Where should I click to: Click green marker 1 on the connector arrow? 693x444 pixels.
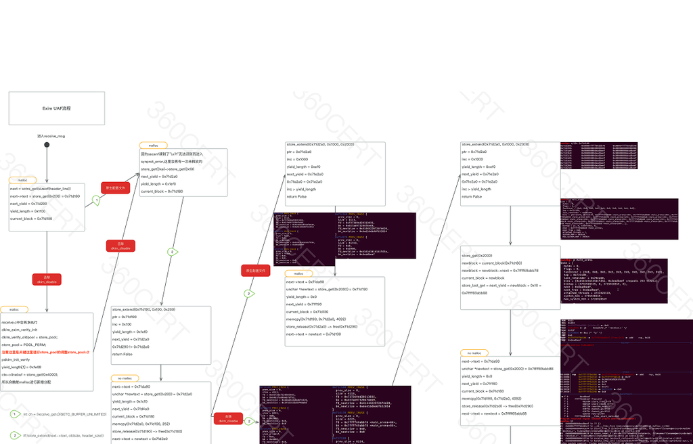[x=96, y=200]
